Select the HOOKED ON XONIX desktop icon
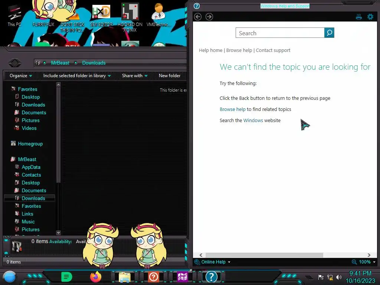The image size is (380, 285). click(x=130, y=18)
